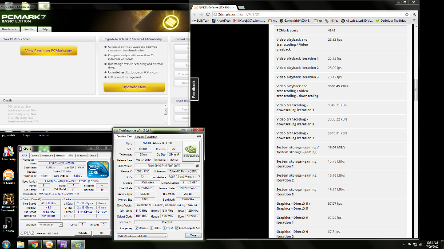
Task: Click the Chrome back arrow
Action: (194, 15)
